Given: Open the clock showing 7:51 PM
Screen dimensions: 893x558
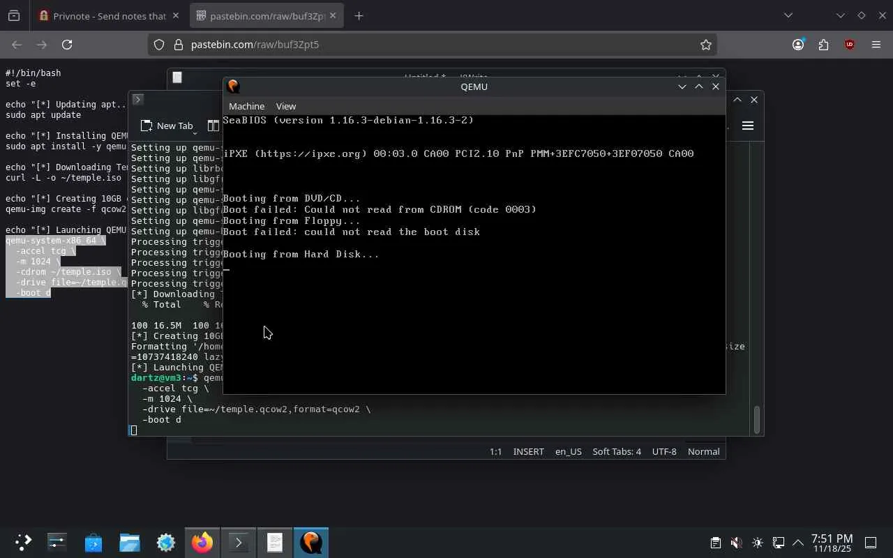Looking at the screenshot, I should [832, 543].
